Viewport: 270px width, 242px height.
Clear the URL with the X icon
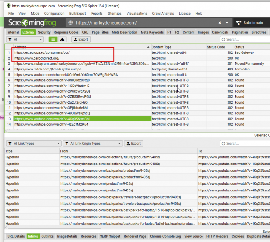[x=219, y=23]
